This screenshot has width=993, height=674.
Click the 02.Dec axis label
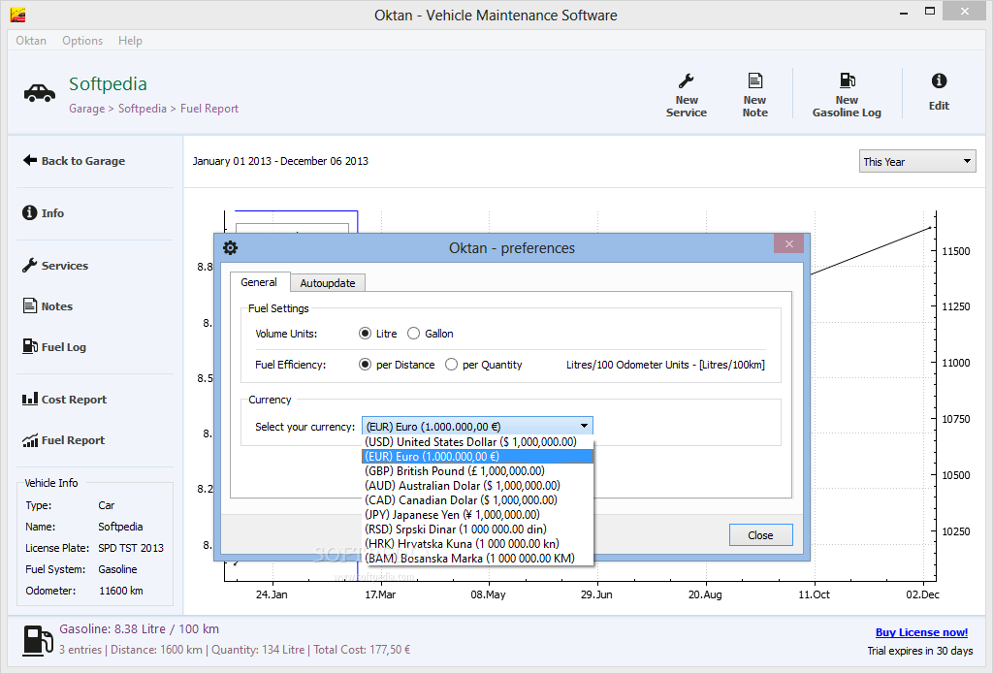point(923,594)
